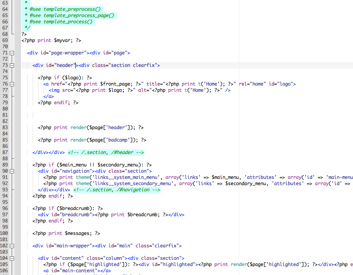Click 'links__system_secondary_menu' string

(133, 184)
